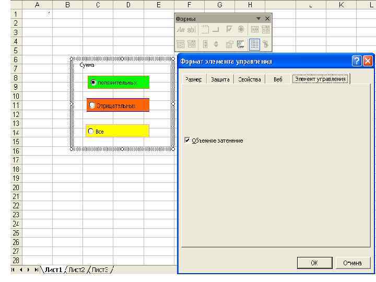Select column D header
376x282 pixels.
tap(128, 5)
